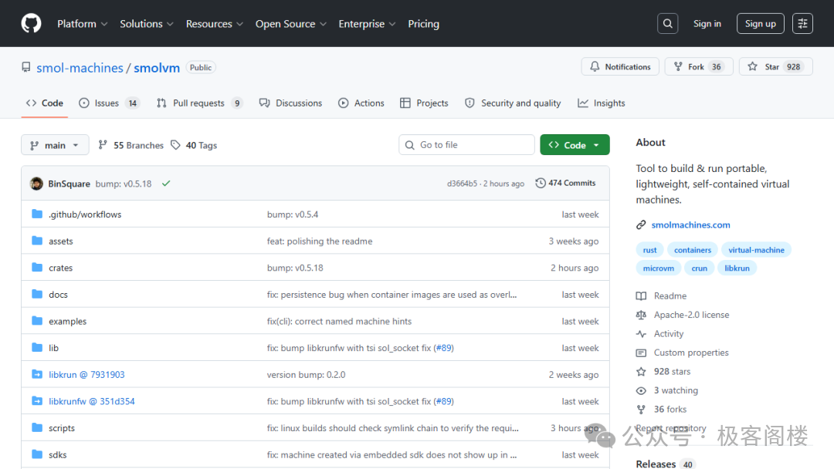Select the rust topic tag
Screen dimensions: 834x469
coord(649,250)
